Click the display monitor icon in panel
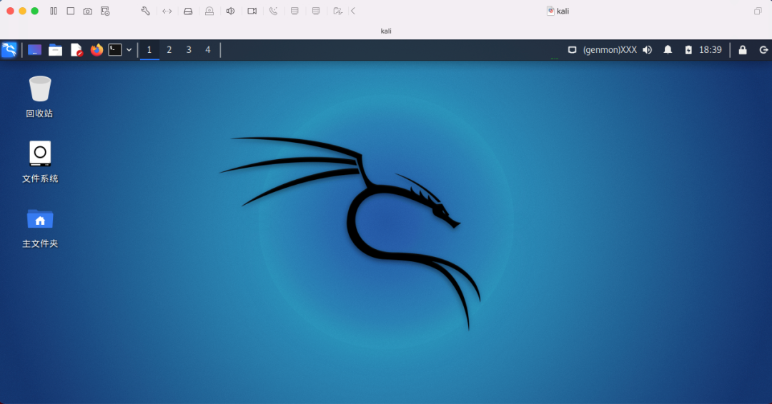Image resolution: width=772 pixels, height=404 pixels. tap(572, 50)
